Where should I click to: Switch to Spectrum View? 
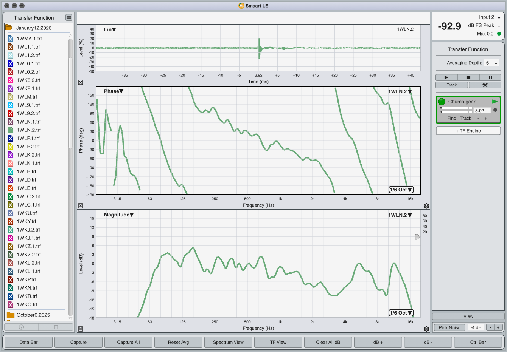click(x=228, y=342)
